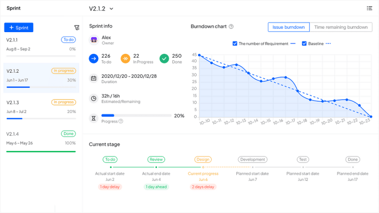Click the sprint Progress bar at 20%

pyautogui.click(x=136, y=115)
